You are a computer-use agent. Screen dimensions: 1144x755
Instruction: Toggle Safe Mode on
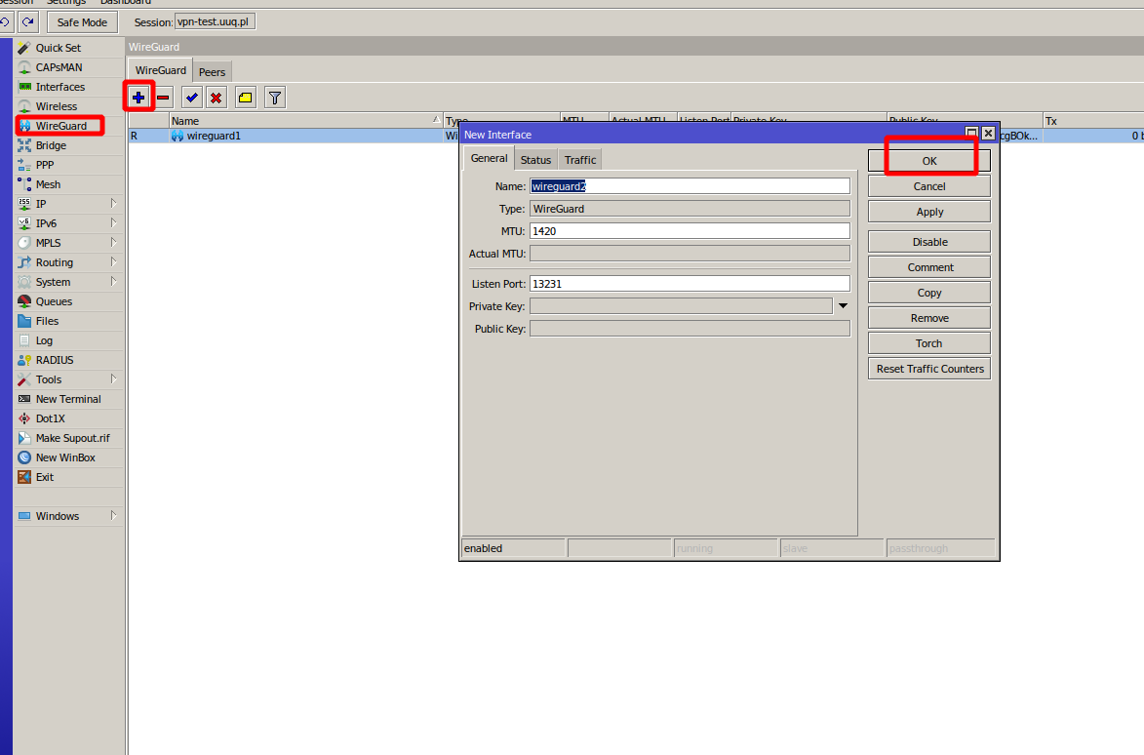tap(81, 21)
